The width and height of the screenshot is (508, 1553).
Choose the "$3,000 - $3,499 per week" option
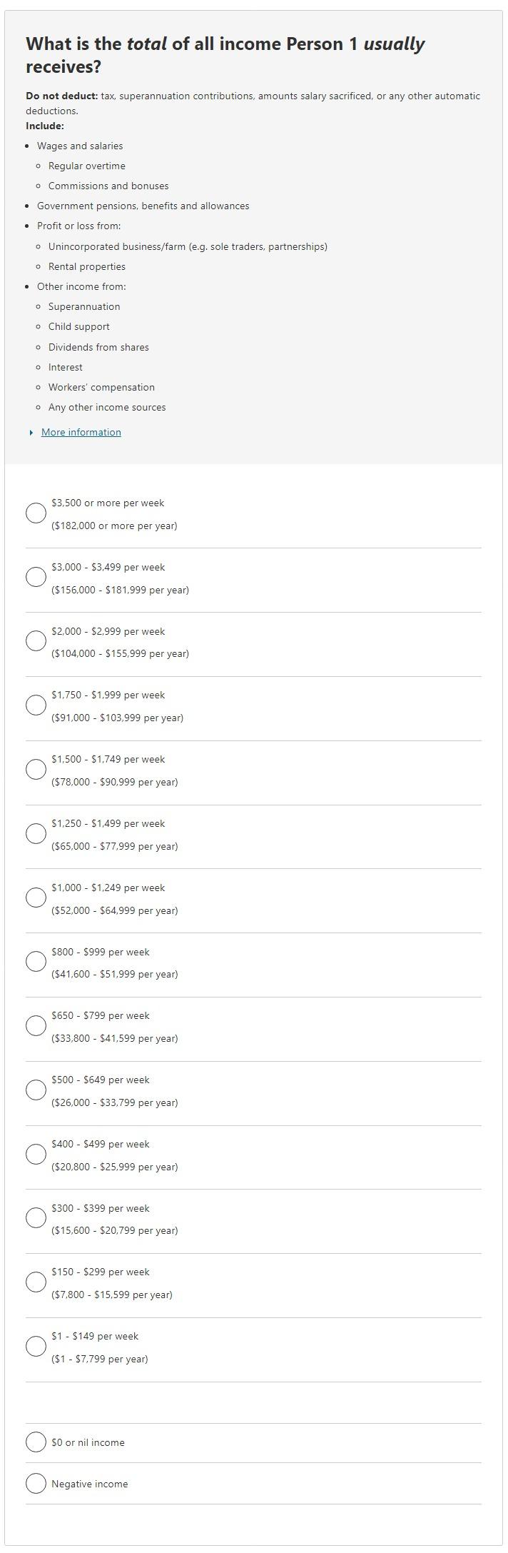[x=36, y=578]
